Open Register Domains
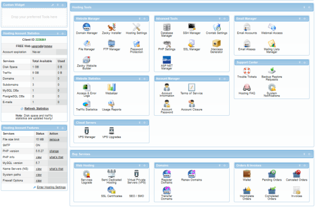Screen dimensions: 315x208 (167, 177)
